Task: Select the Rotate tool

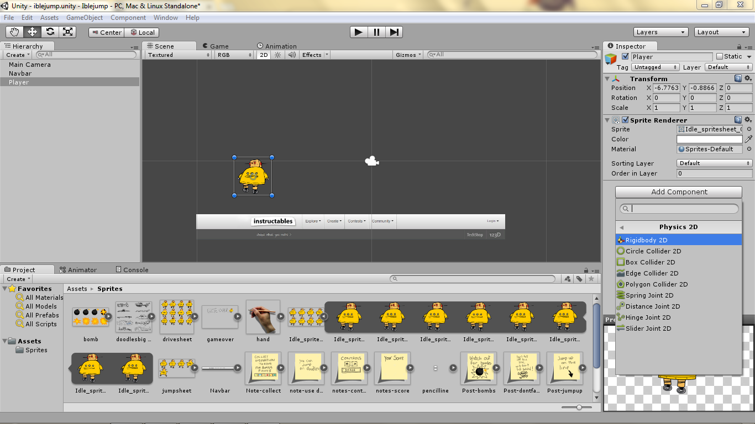Action: pos(50,32)
